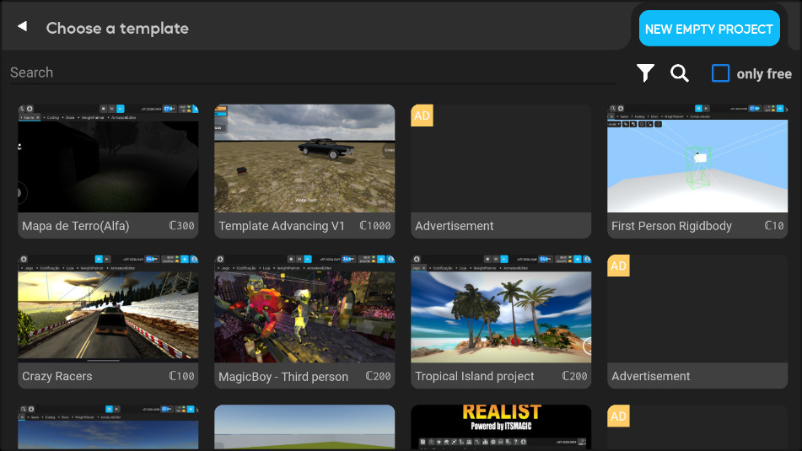Click into the Search text field

[312, 72]
